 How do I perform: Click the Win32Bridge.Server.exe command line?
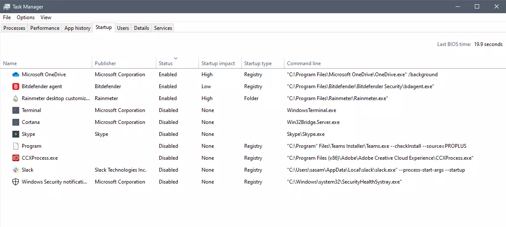point(313,122)
